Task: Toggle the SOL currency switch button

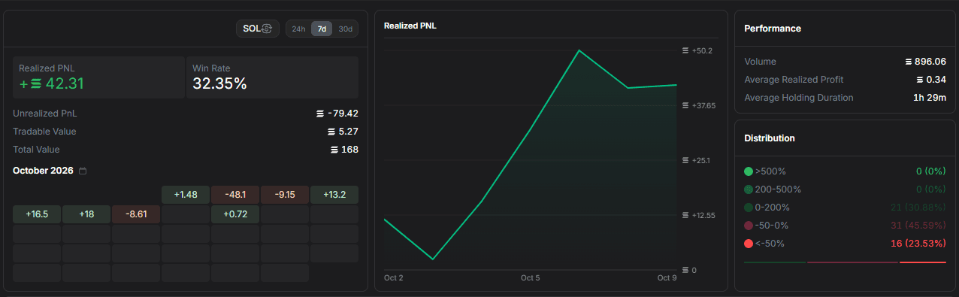Action: pyautogui.click(x=257, y=29)
